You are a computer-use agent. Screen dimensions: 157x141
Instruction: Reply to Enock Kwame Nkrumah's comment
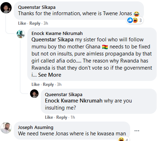48,84
